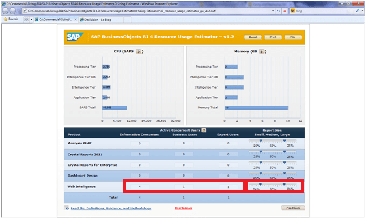Click Dashboard Design Information Consumers field
The height and width of the screenshot is (219, 366).
tap(140, 176)
